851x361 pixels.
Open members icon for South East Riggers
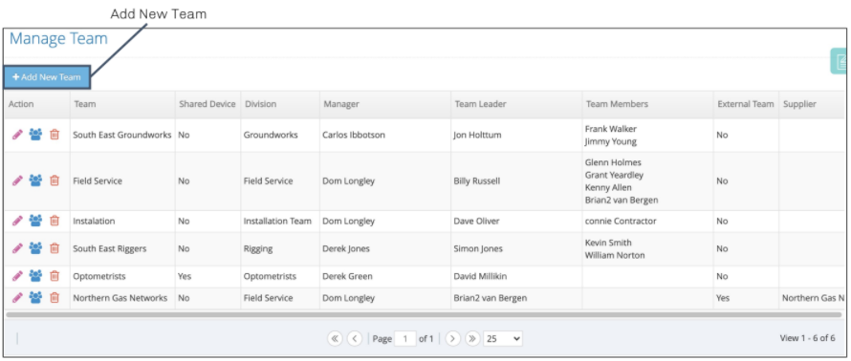coord(35,248)
